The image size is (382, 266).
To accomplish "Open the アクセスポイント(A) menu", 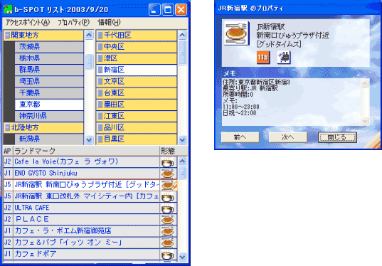I will click(28, 23).
